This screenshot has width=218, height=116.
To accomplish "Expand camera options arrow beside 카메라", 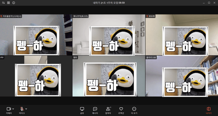I will click(13, 109).
